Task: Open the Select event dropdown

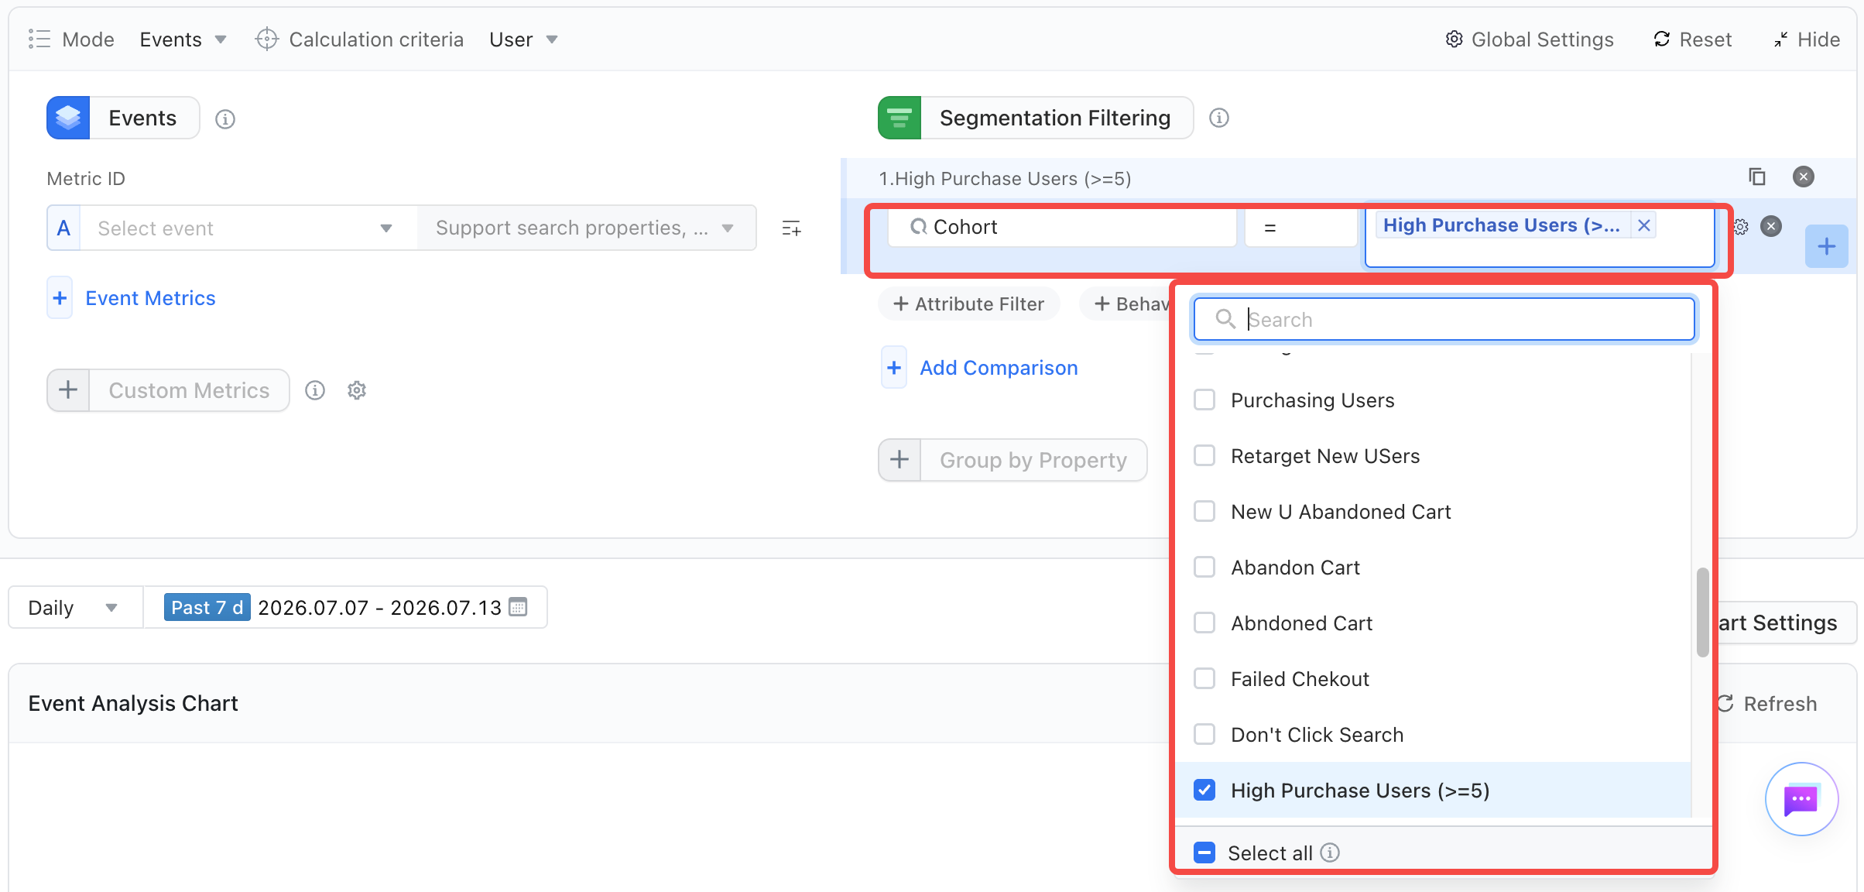Action: tap(248, 228)
